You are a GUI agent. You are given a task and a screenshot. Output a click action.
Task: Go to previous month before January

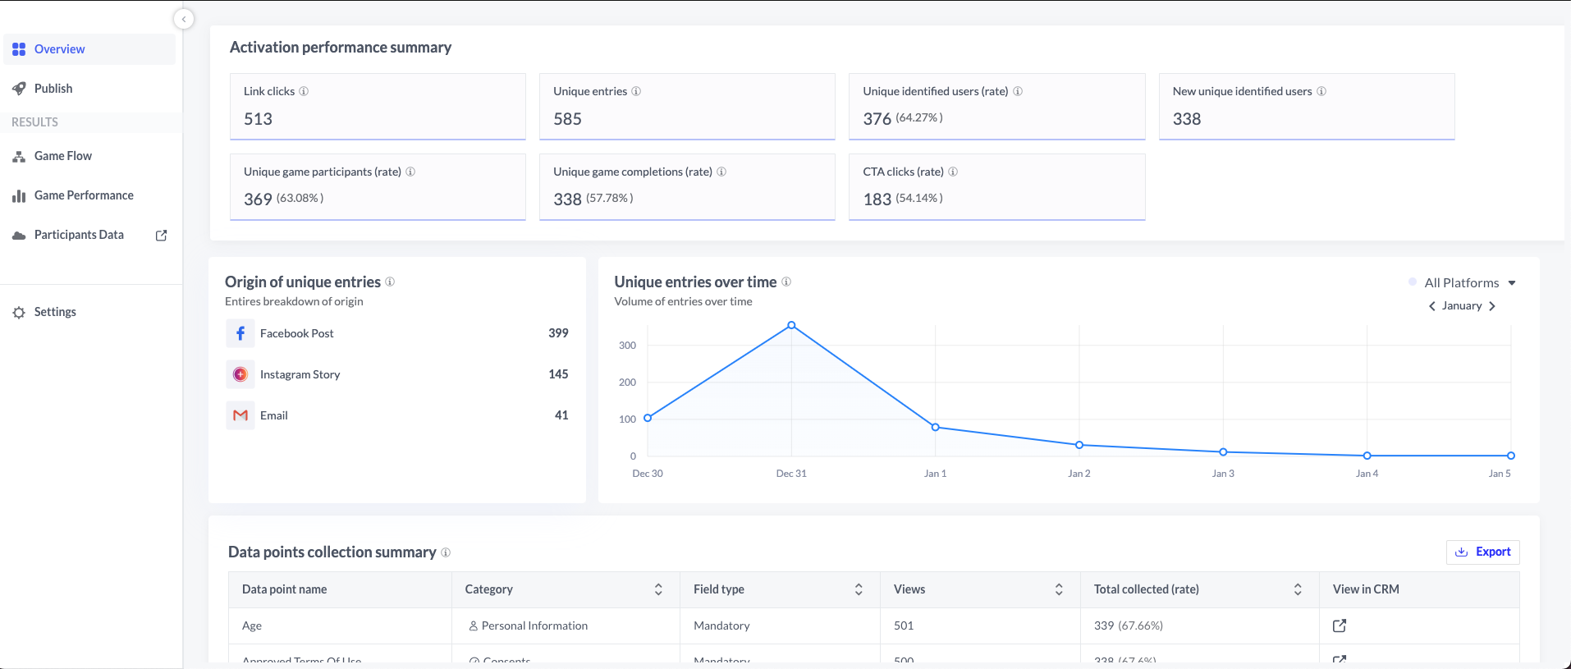click(1432, 306)
